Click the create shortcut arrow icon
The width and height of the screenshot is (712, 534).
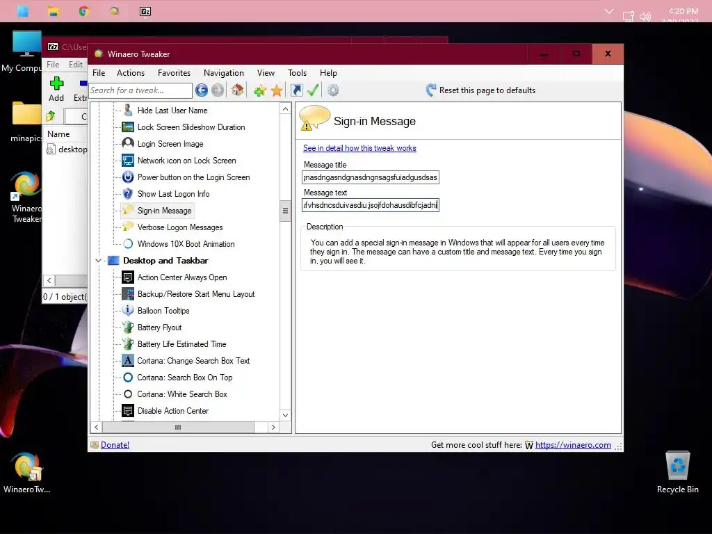click(x=296, y=90)
